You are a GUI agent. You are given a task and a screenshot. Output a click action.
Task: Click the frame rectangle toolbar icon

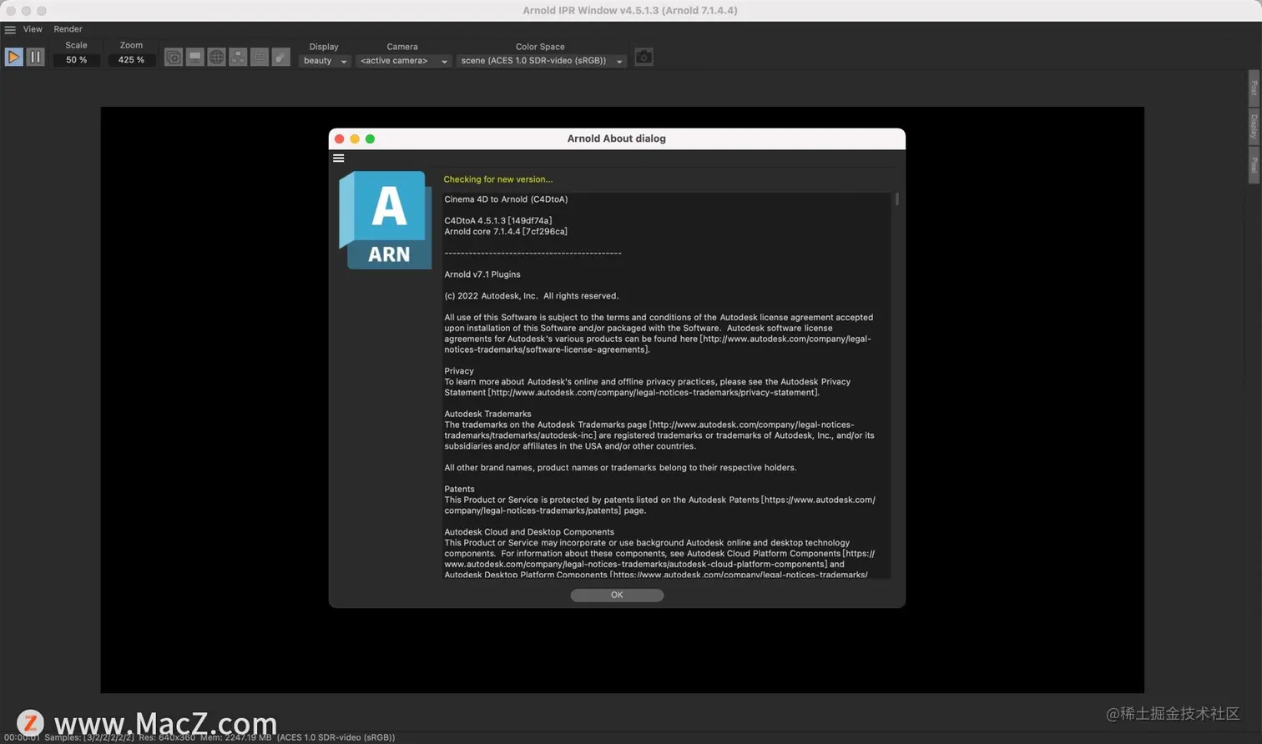click(260, 57)
